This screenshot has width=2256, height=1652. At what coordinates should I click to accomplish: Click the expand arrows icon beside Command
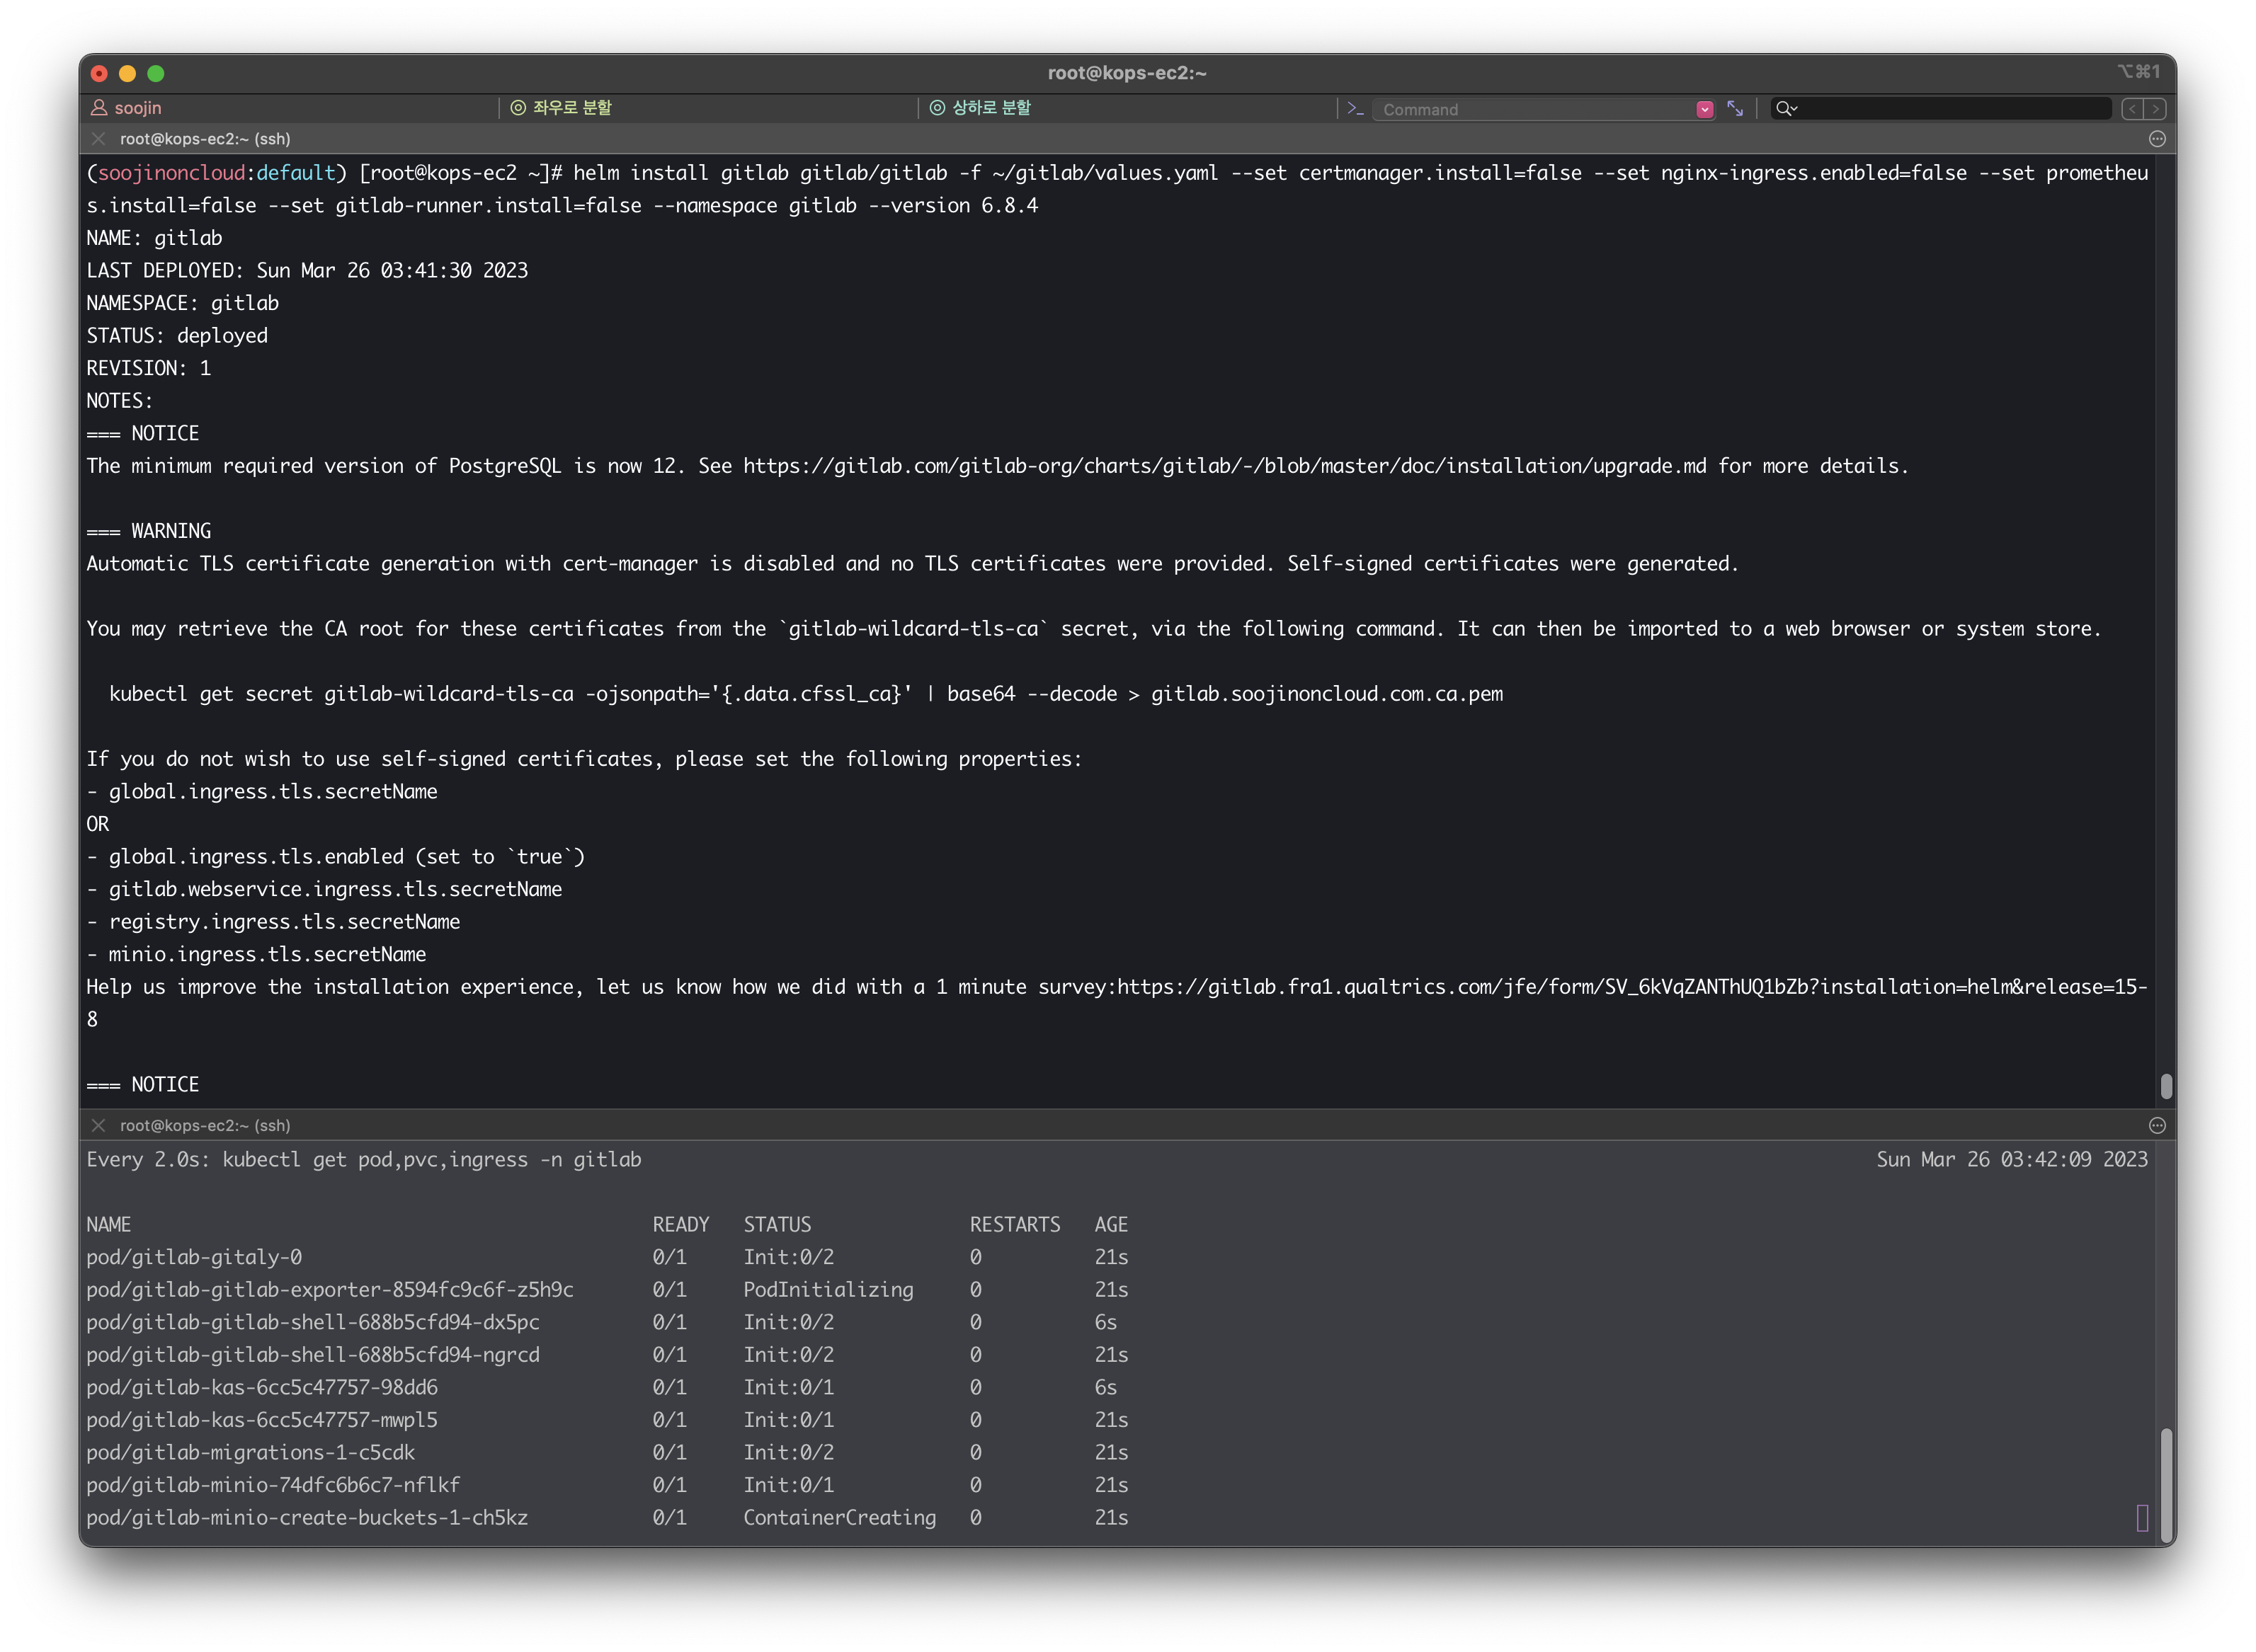(x=1735, y=108)
